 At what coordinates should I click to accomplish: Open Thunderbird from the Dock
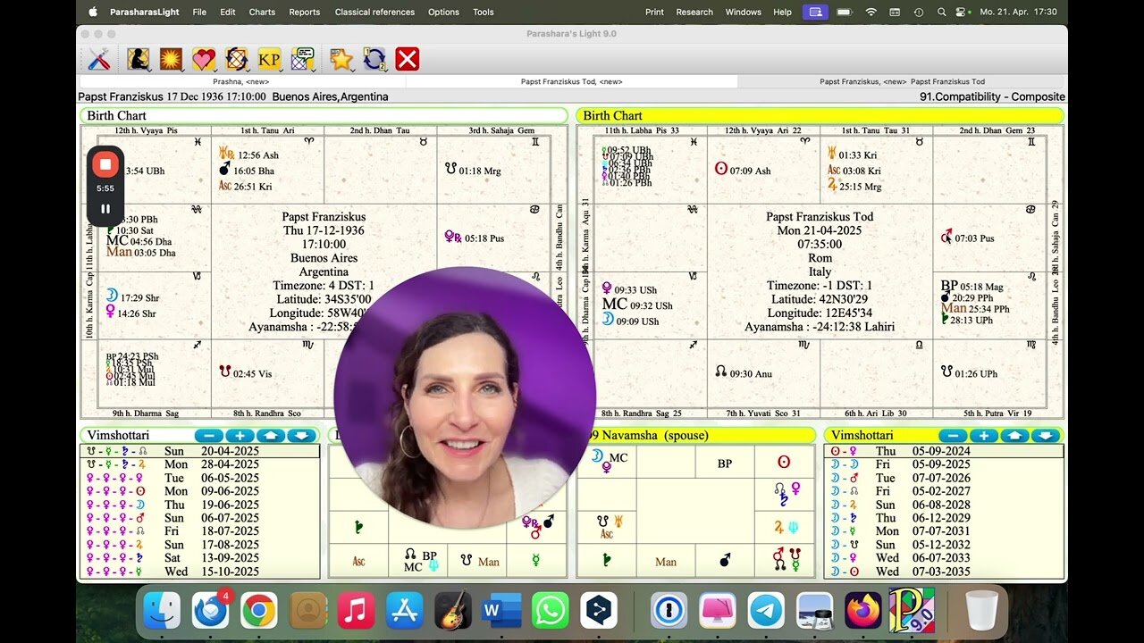click(210, 611)
